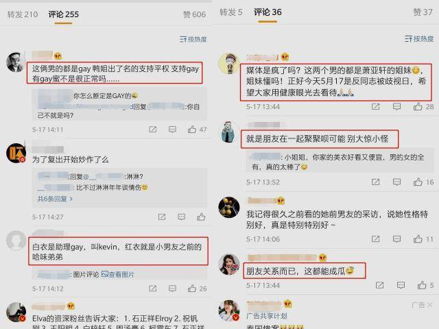The width and height of the screenshot is (439, 329).
Task: Reply to the comment posted at 5-17 14:27
Action: pyautogui.click(x=181, y=217)
